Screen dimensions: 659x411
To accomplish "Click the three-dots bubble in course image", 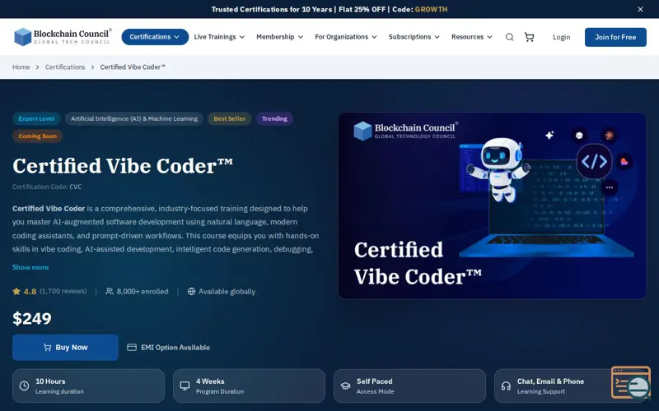I will [x=610, y=187].
